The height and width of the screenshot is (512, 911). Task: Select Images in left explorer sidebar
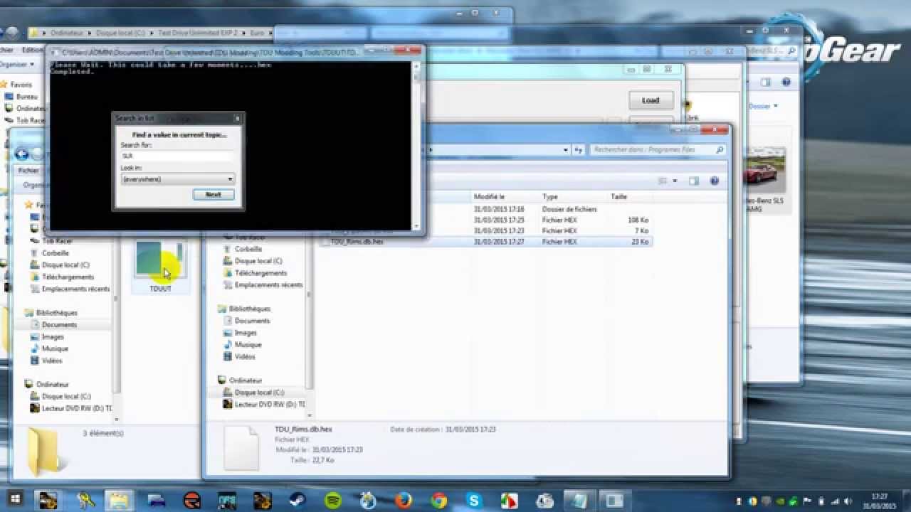coord(53,337)
